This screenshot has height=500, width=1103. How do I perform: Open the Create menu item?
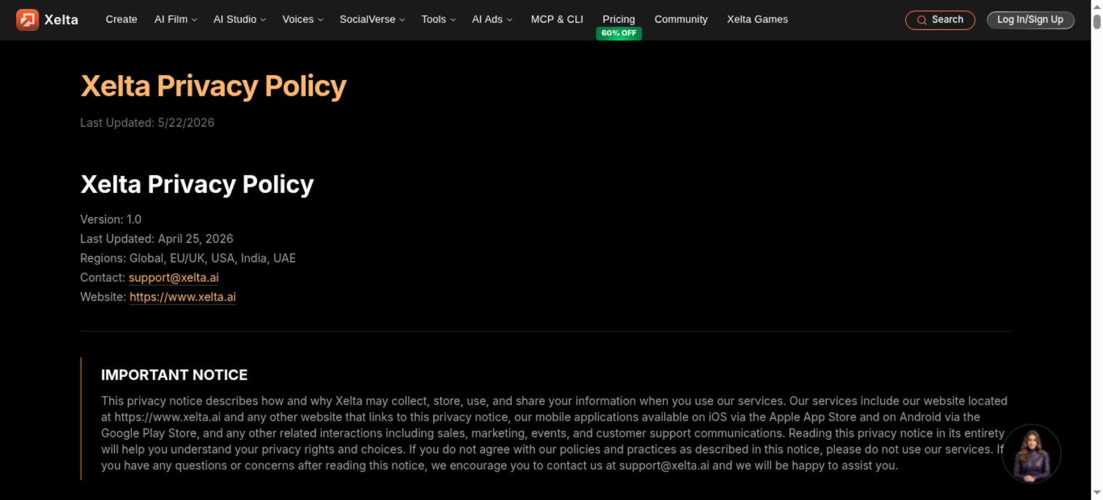pos(121,19)
